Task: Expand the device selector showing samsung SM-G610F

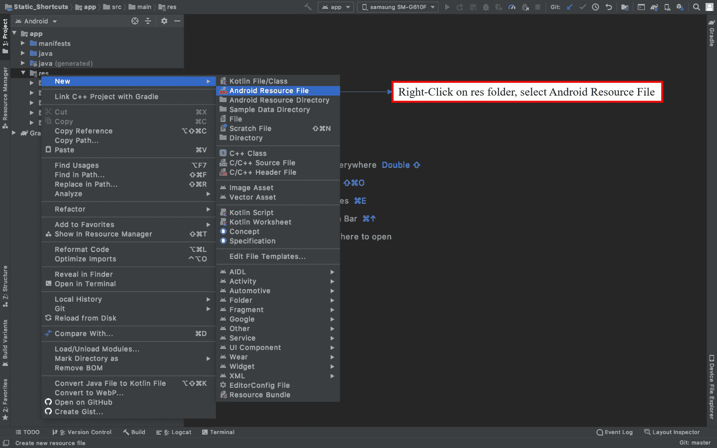Action: click(x=397, y=7)
